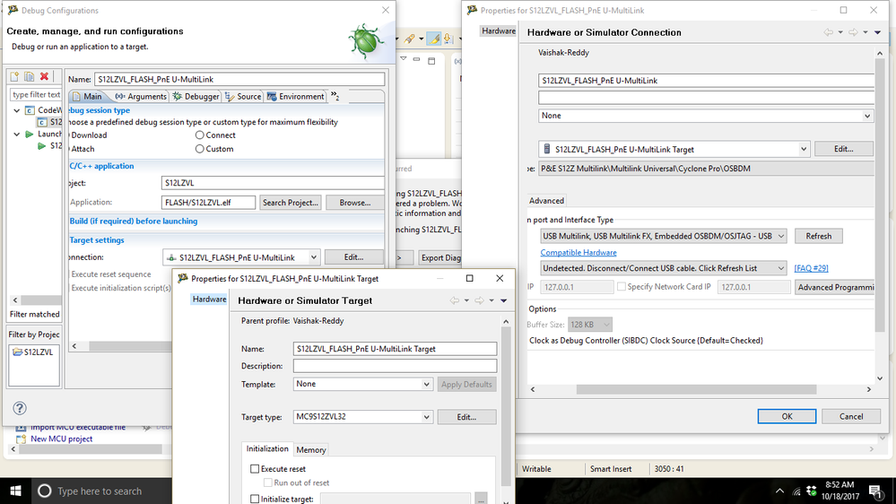Go back in Target properties dialog

(455, 300)
